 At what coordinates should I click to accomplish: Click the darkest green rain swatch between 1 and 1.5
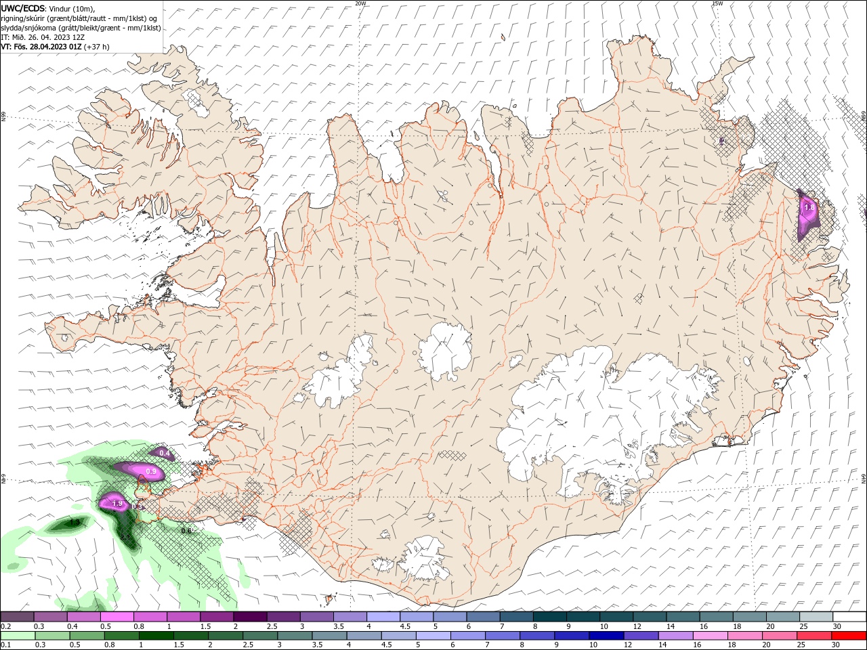(x=156, y=636)
